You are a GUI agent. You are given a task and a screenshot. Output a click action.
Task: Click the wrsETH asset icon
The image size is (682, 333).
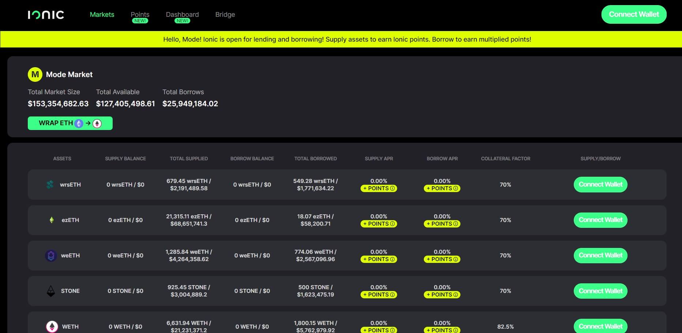[x=50, y=185]
